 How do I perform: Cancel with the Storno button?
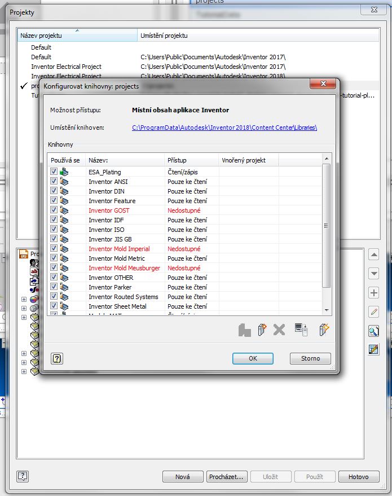pyautogui.click(x=310, y=358)
